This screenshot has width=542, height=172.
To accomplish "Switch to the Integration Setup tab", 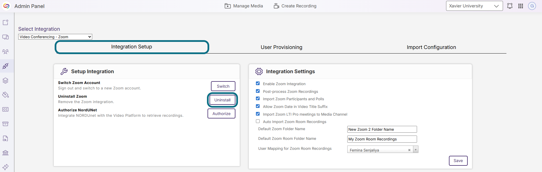I will tap(132, 47).
